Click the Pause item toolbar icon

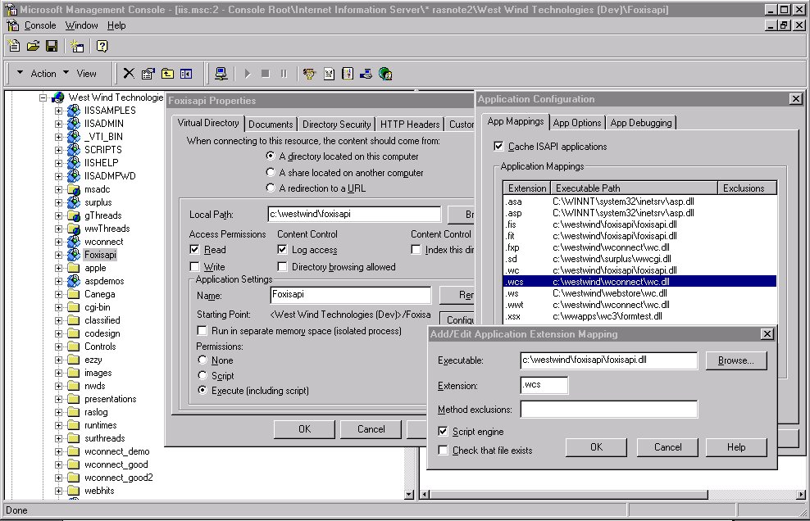coord(284,74)
